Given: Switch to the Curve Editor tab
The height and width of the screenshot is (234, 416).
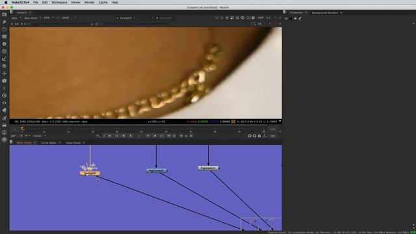Looking at the screenshot, I should pos(49,143).
